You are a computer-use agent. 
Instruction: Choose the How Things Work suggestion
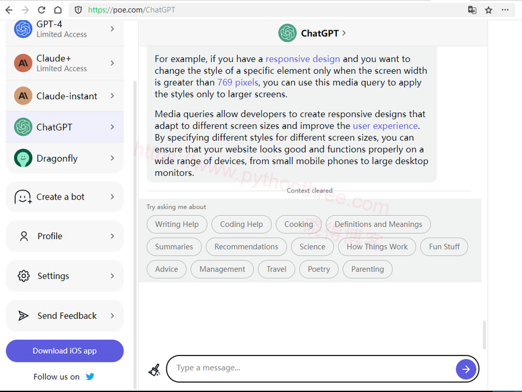(x=377, y=246)
